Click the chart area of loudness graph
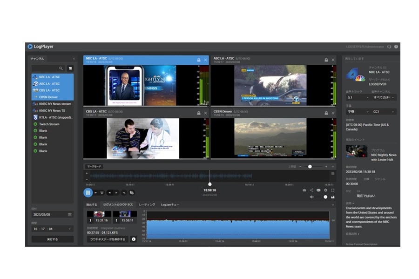419x279 pixels. 238,225
